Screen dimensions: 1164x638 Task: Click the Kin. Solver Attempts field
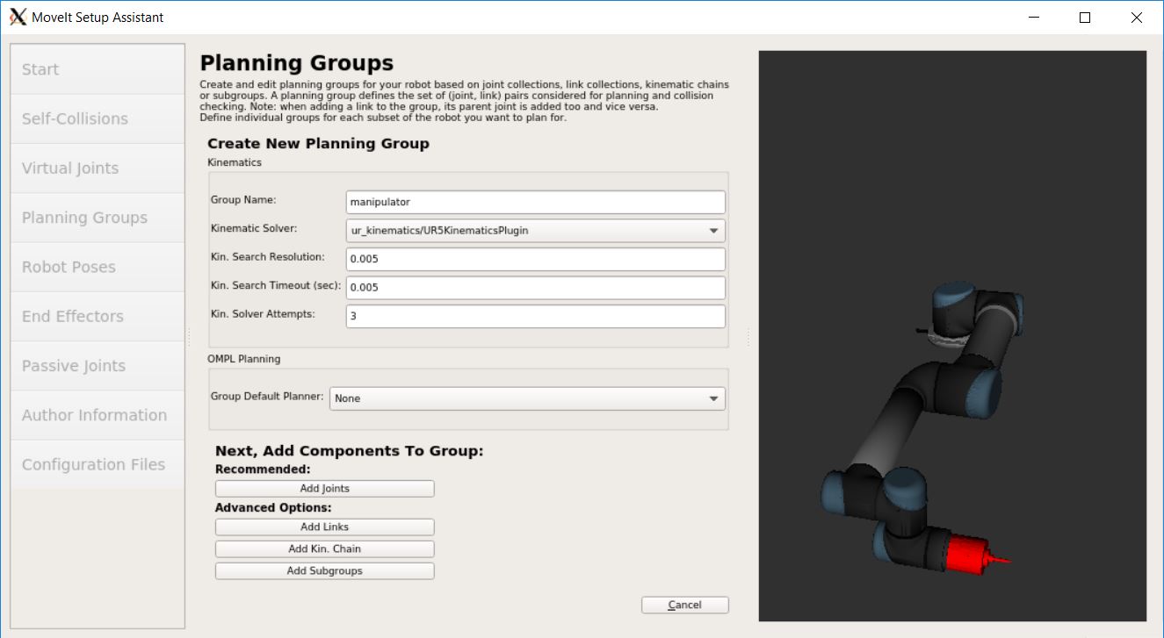(x=535, y=316)
